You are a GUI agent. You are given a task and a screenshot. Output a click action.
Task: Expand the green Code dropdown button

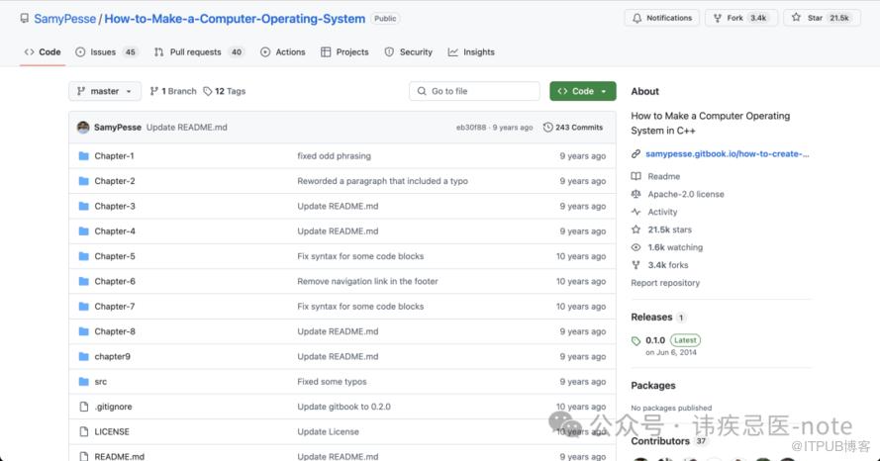coord(582,91)
